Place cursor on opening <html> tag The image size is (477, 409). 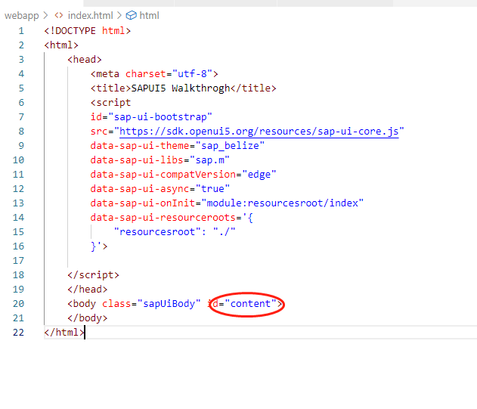[x=61, y=45]
